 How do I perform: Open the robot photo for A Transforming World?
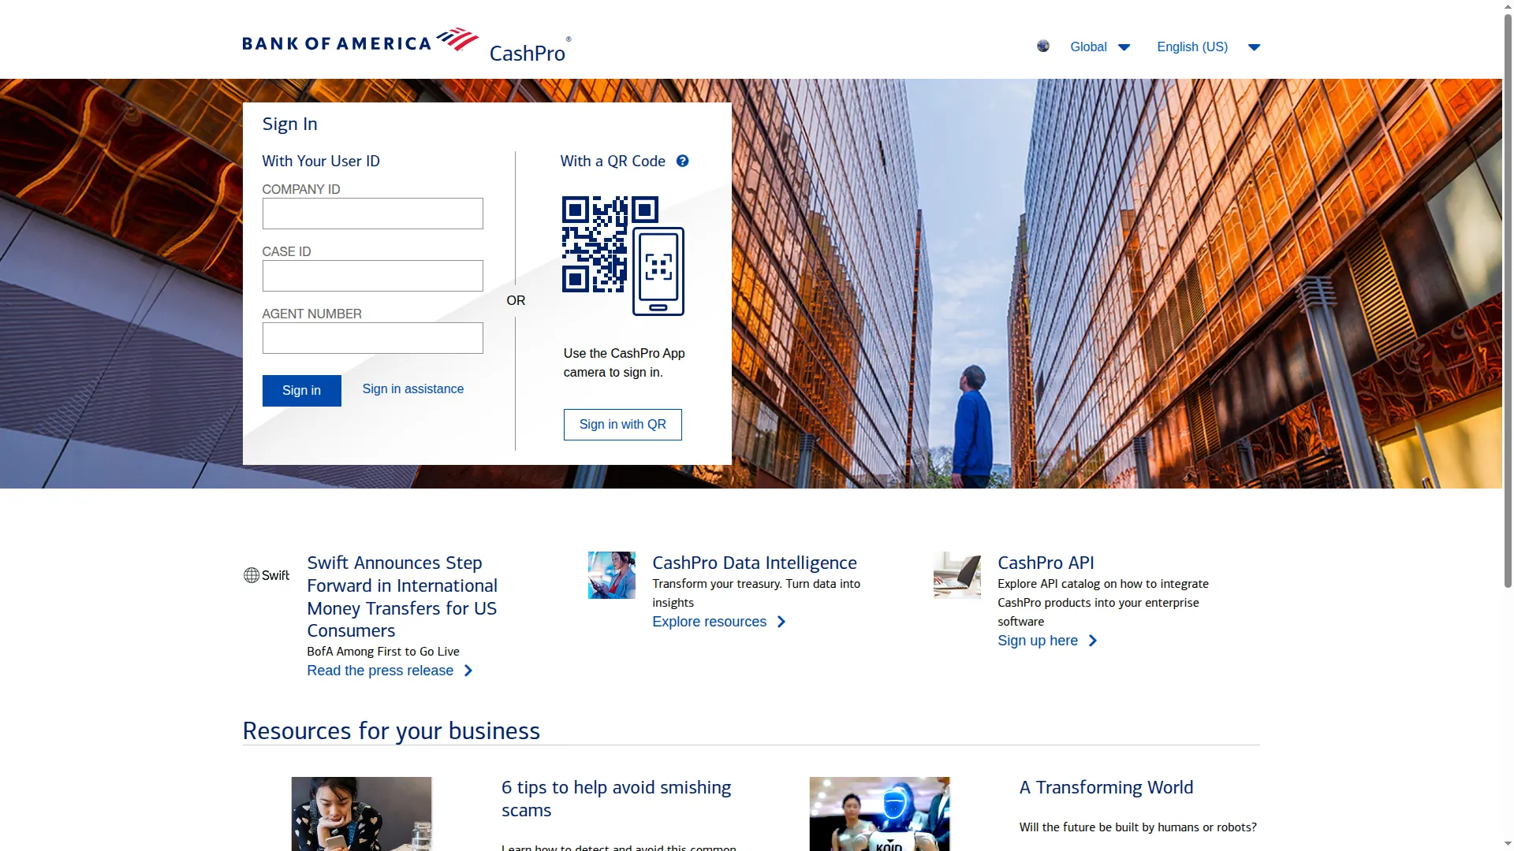click(x=879, y=814)
